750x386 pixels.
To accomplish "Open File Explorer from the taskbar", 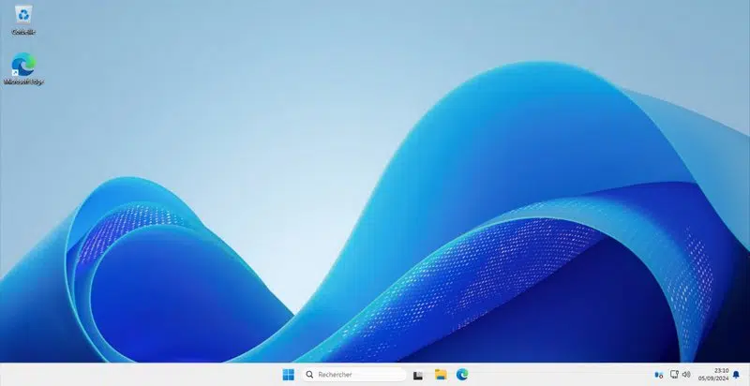I will [441, 375].
